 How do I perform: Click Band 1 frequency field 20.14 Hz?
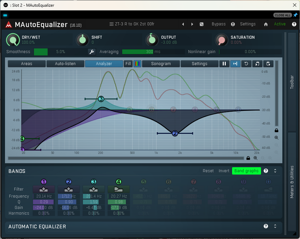(x=43, y=196)
